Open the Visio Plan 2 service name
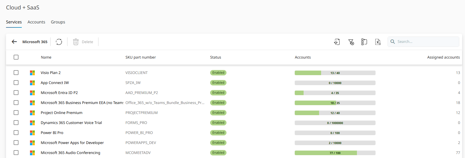This screenshot has width=465, height=158. tap(51, 73)
